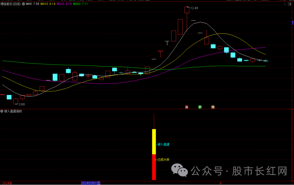
Task: Click the 12.45 high price label
Action: pyautogui.click(x=194, y=8)
